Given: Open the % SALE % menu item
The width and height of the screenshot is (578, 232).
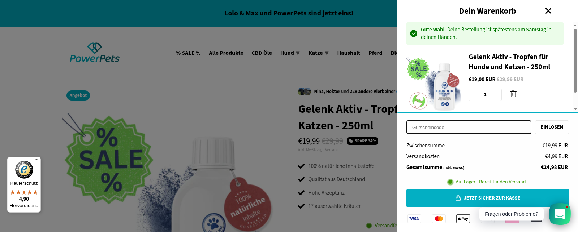Looking at the screenshot, I should point(188,53).
